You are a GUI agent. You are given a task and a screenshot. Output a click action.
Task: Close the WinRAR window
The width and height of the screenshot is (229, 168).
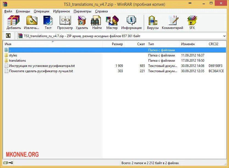pyautogui.click(x=221, y=3)
